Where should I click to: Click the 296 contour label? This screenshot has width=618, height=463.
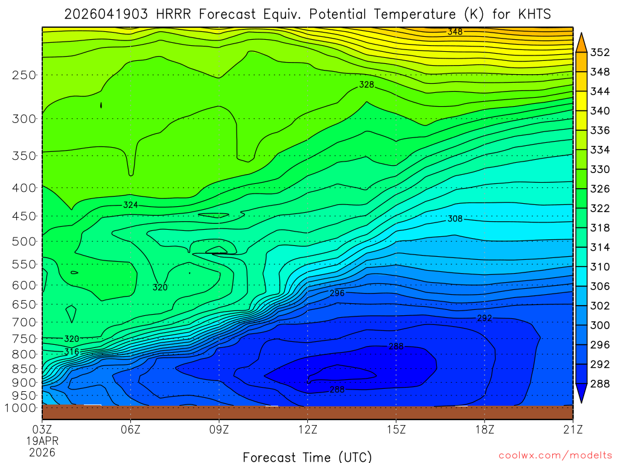click(x=337, y=293)
